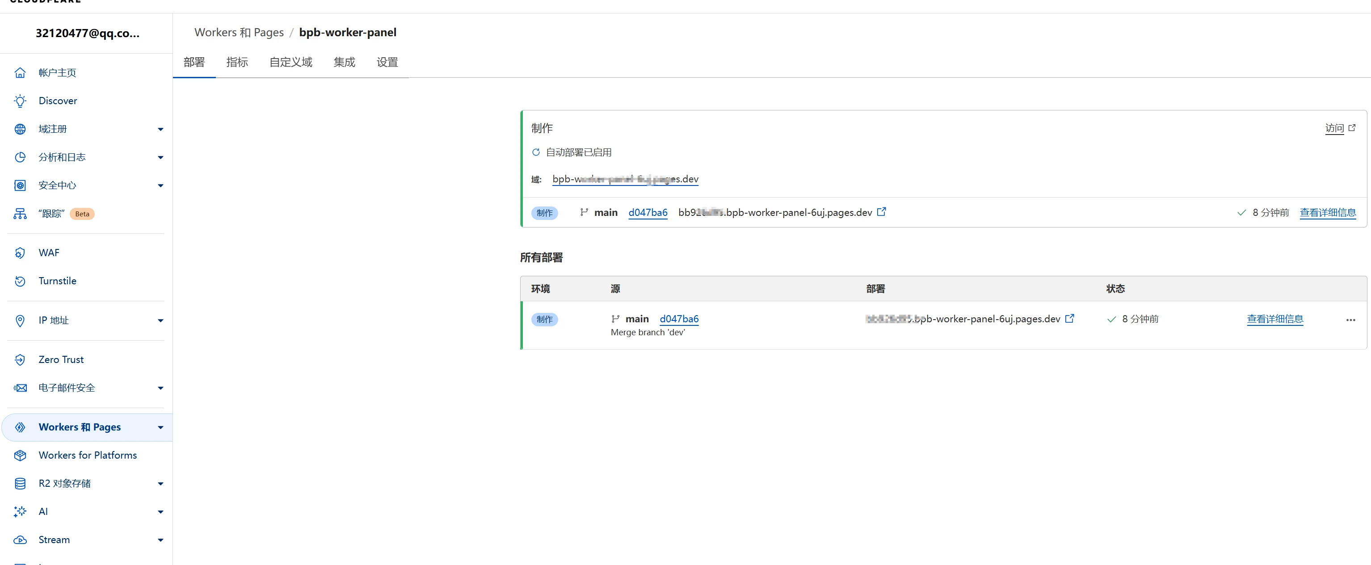The image size is (1371, 565).
Task: Expand the Stream sidebar section
Action: point(160,540)
